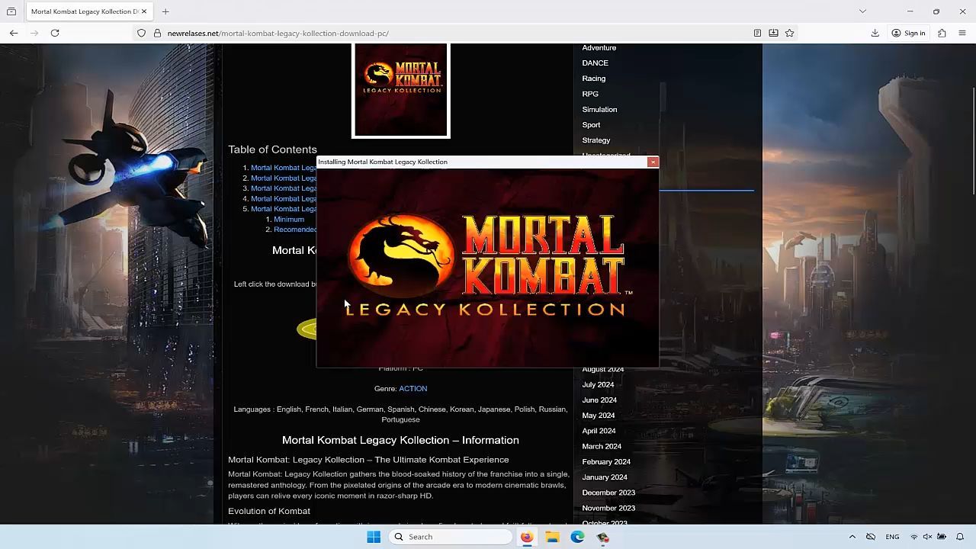Open the site security padlock info
This screenshot has width=976, height=549.
tap(157, 33)
